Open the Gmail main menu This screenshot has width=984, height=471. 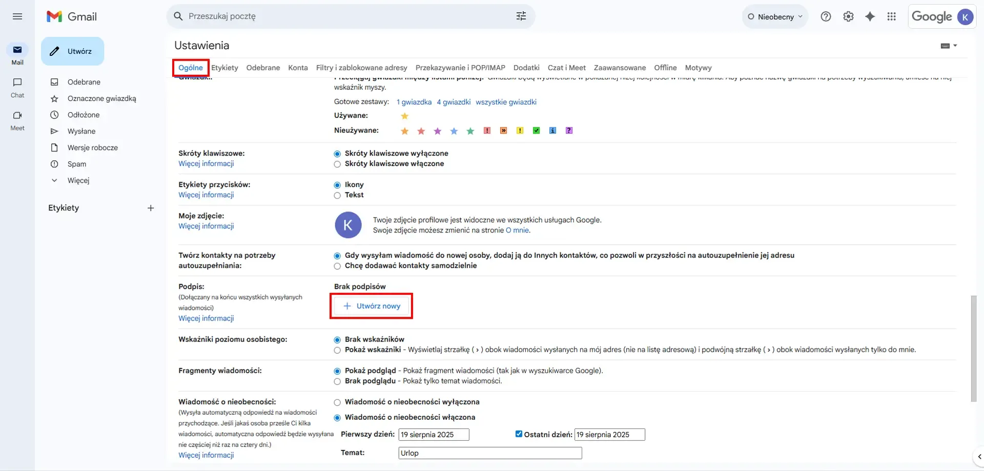(x=17, y=16)
